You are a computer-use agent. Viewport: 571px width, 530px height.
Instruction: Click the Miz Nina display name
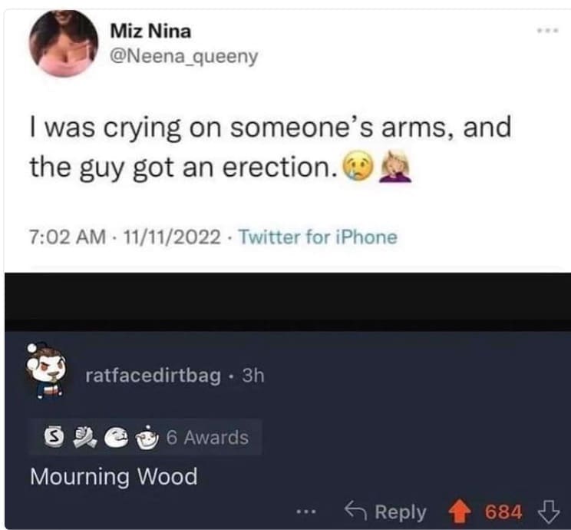click(150, 31)
